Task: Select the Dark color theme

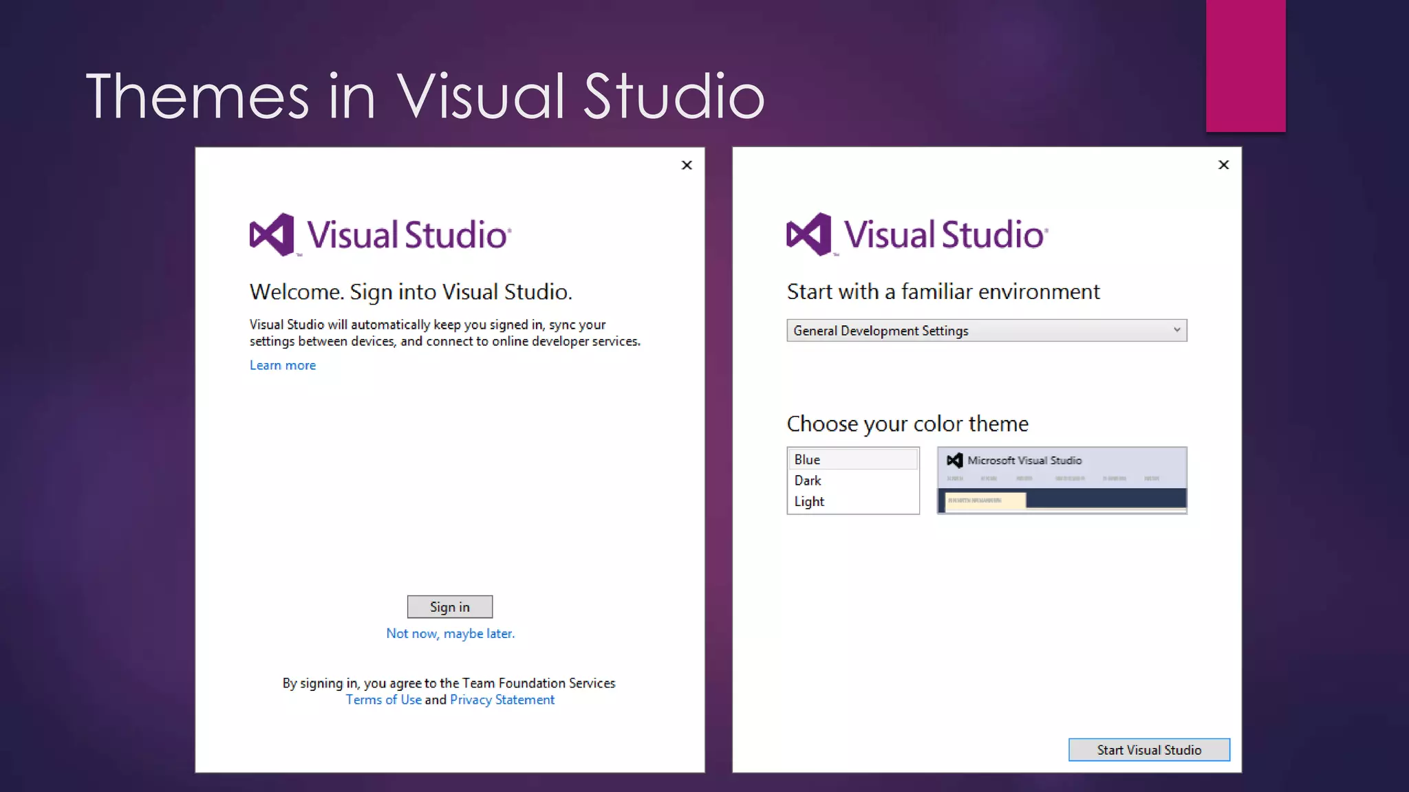Action: [853, 481]
